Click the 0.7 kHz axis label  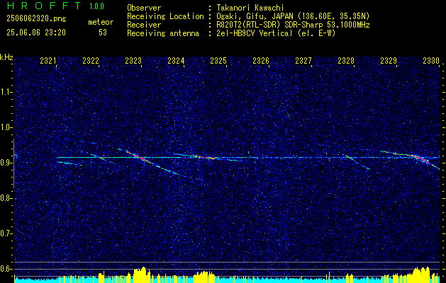click(6, 233)
